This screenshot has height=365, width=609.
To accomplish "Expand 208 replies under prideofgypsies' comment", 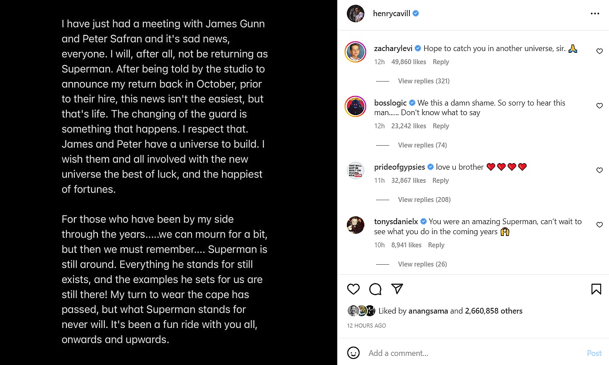I will 424,200.
